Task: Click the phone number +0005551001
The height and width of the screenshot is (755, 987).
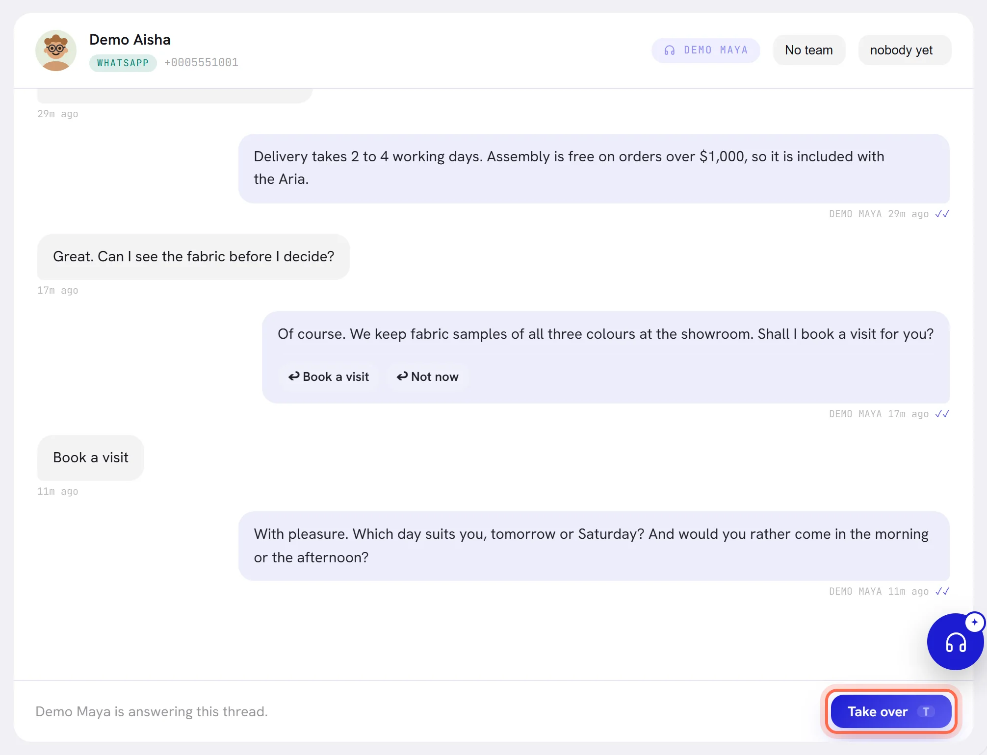Action: coord(201,62)
